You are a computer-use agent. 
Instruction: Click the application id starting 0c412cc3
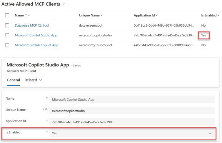(x=164, y=25)
